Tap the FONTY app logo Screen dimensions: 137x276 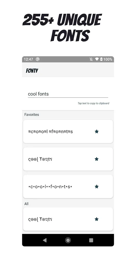point(32,71)
